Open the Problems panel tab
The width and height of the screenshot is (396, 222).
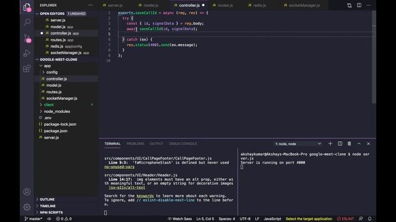pyautogui.click(x=135, y=144)
